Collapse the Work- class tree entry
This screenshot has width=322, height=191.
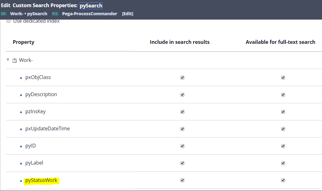pyautogui.click(x=7, y=60)
